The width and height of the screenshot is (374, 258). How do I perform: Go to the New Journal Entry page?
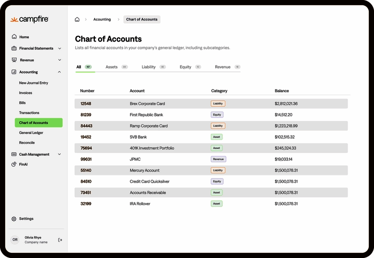pyautogui.click(x=34, y=83)
